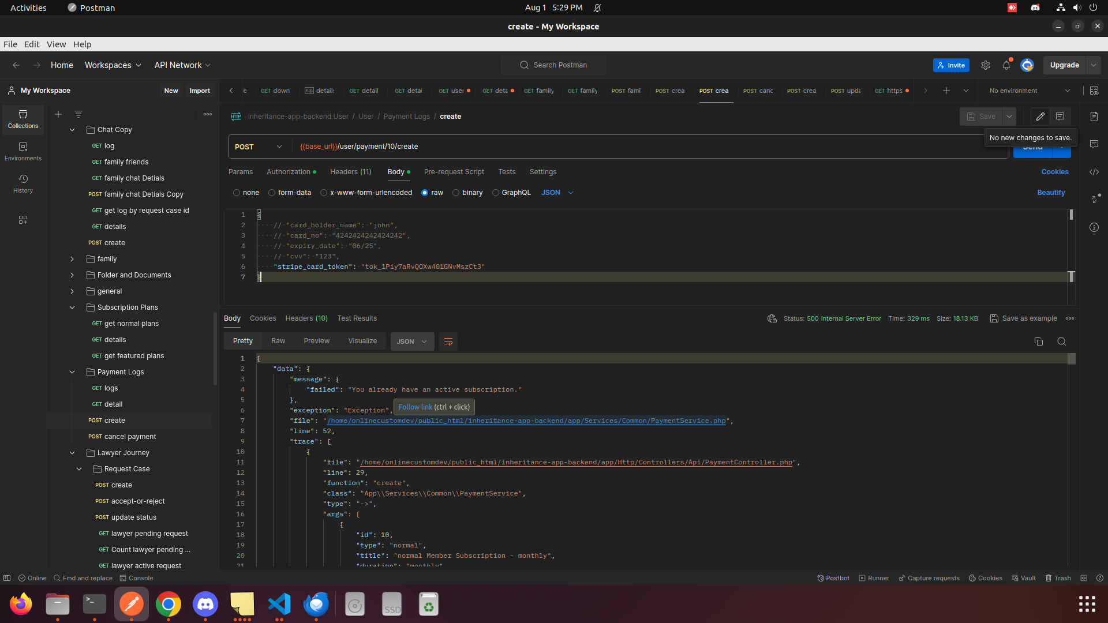Click Save as example
Image resolution: width=1108 pixels, height=623 pixels.
[1024, 318]
